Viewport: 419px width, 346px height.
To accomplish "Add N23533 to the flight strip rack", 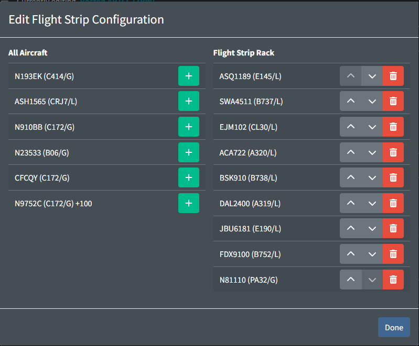I will pyautogui.click(x=189, y=152).
